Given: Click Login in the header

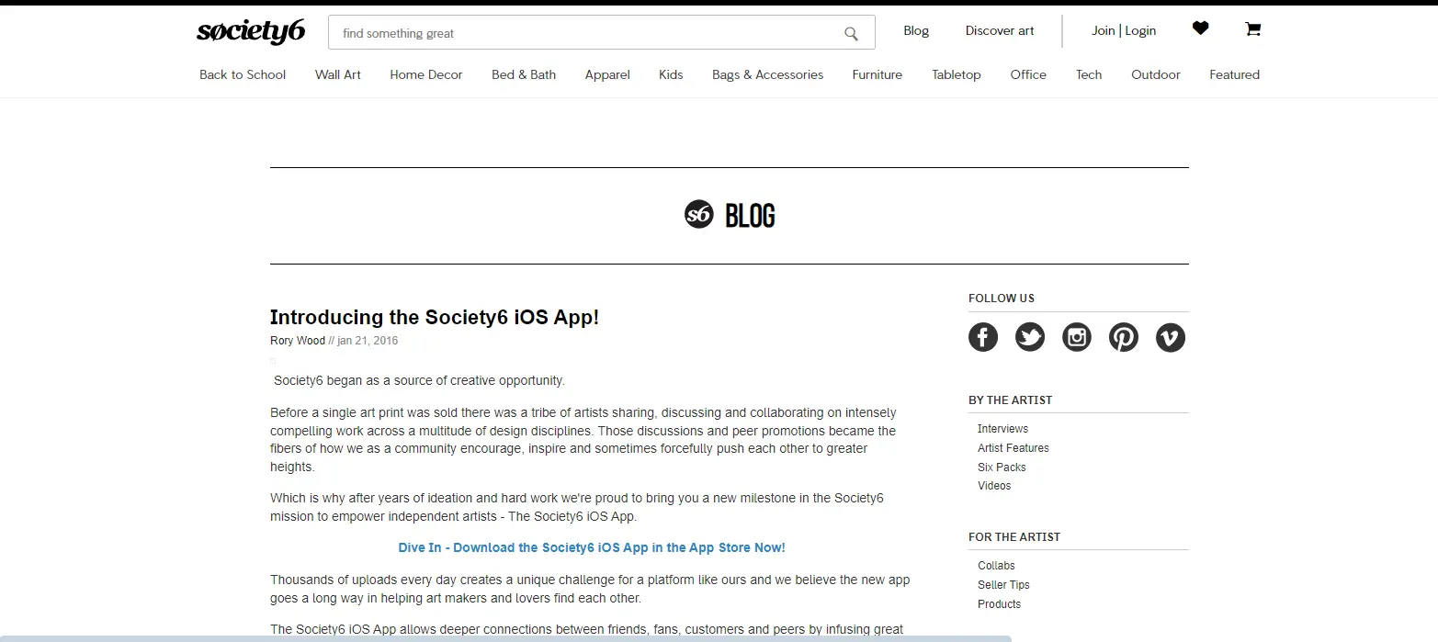Looking at the screenshot, I should point(1140,30).
